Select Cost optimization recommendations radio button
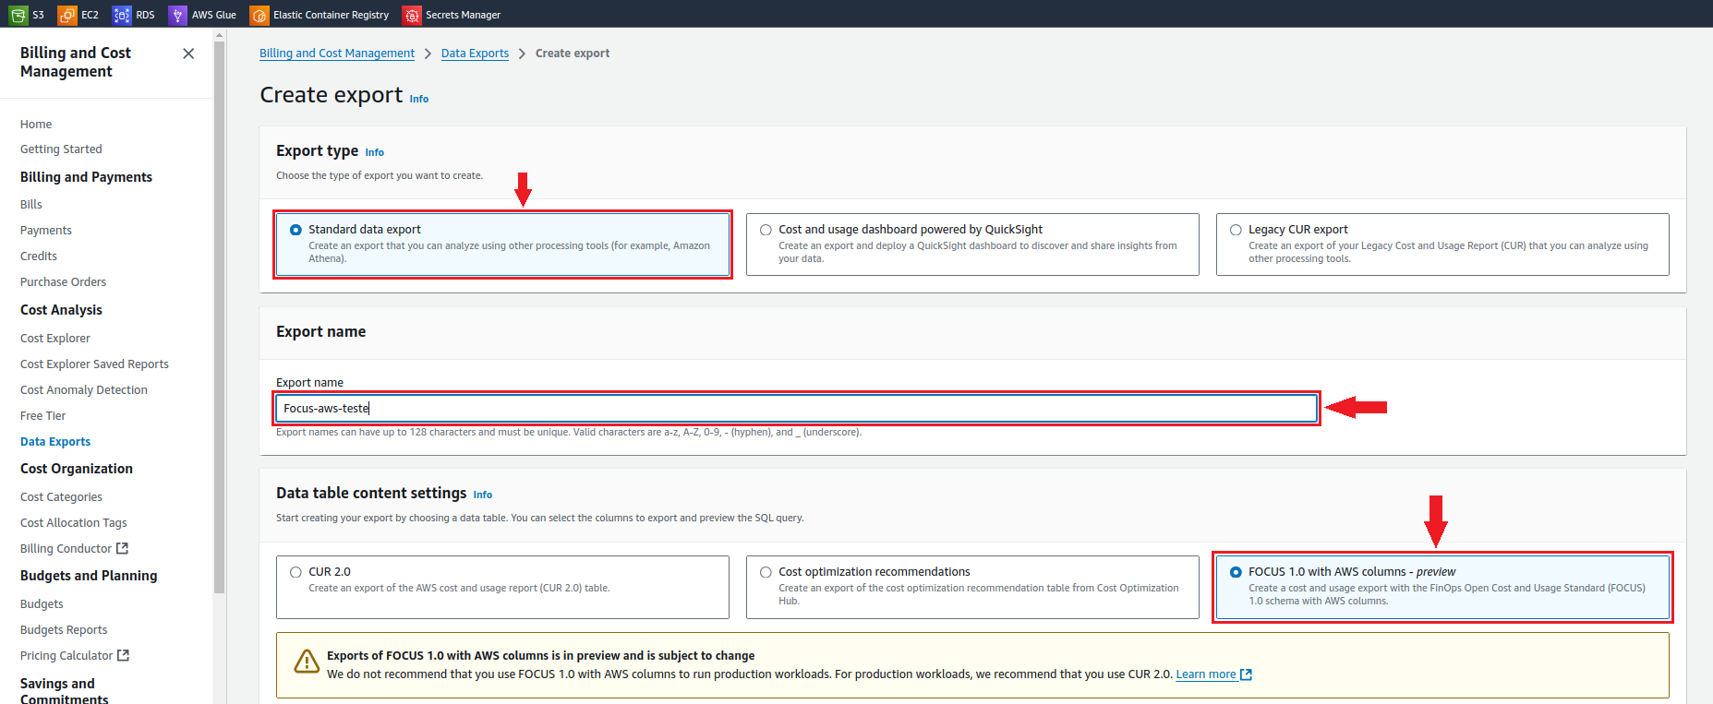 pyautogui.click(x=766, y=572)
